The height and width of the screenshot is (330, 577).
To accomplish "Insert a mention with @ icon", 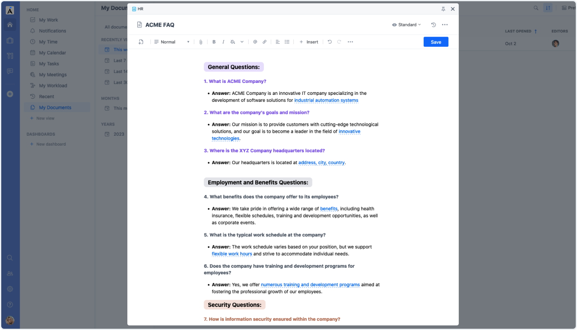I will (x=255, y=42).
